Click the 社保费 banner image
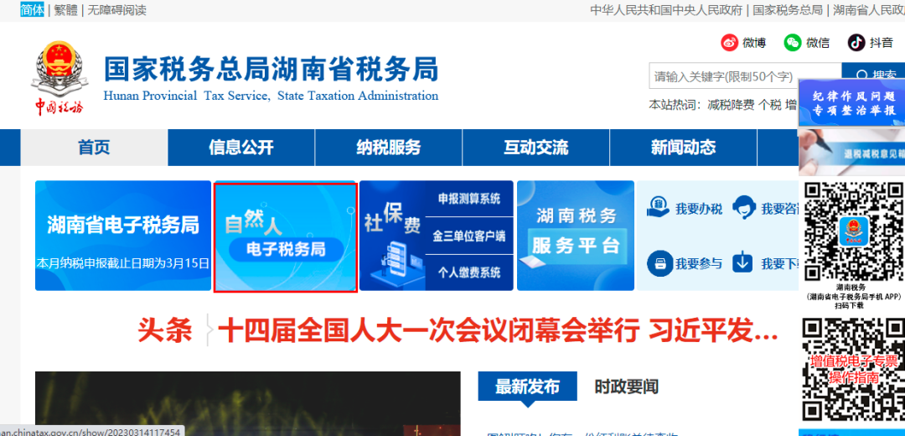The width and height of the screenshot is (905, 436). coord(392,236)
